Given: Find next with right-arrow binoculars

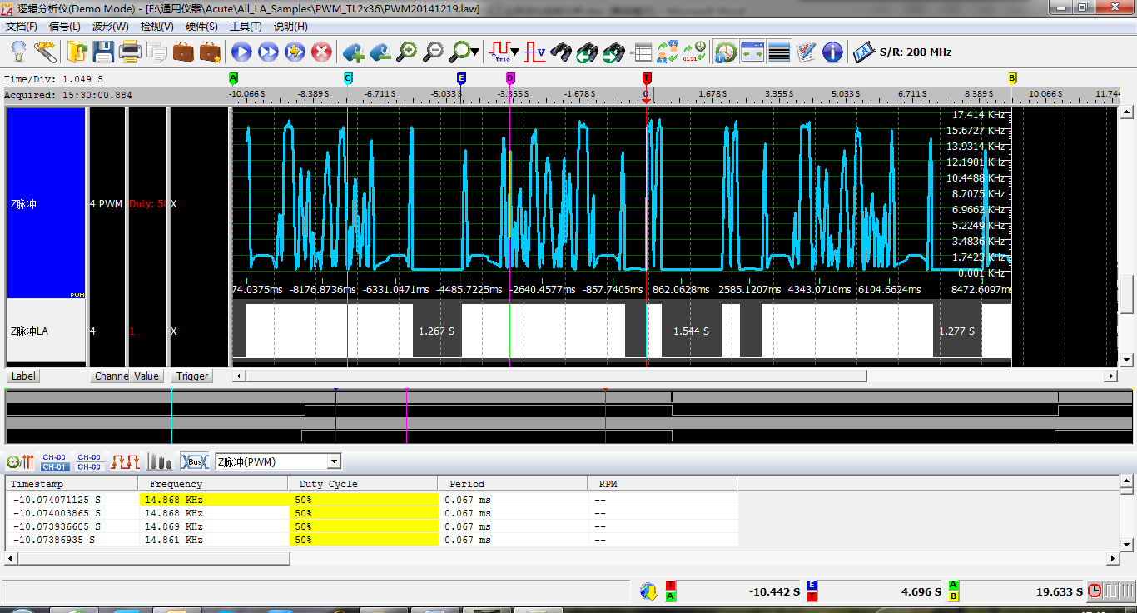Looking at the screenshot, I should (614, 52).
